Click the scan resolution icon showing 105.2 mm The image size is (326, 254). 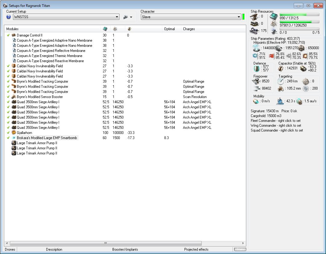pos(281,89)
